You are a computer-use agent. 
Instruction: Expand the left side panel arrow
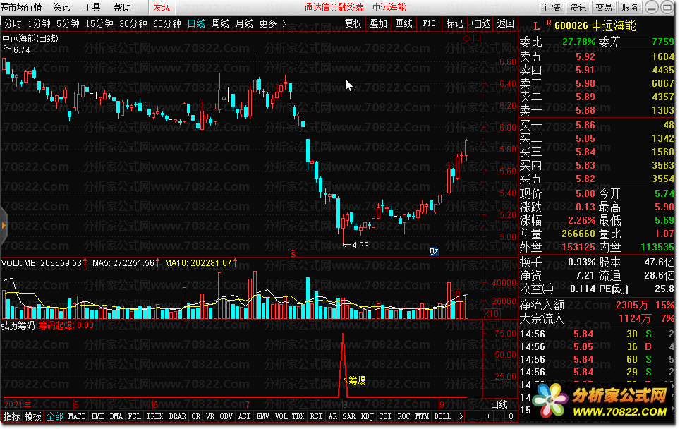pyautogui.click(x=4, y=226)
